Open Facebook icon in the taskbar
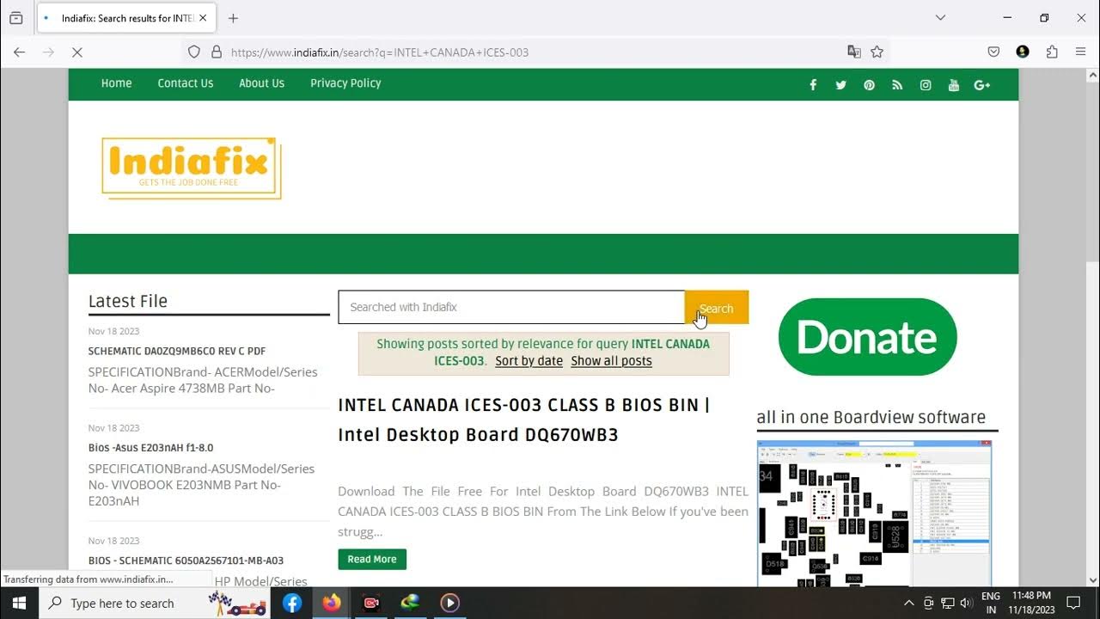This screenshot has height=619, width=1100. (292, 603)
